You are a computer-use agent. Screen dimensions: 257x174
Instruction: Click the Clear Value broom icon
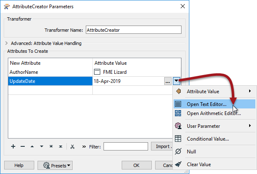[178, 164]
